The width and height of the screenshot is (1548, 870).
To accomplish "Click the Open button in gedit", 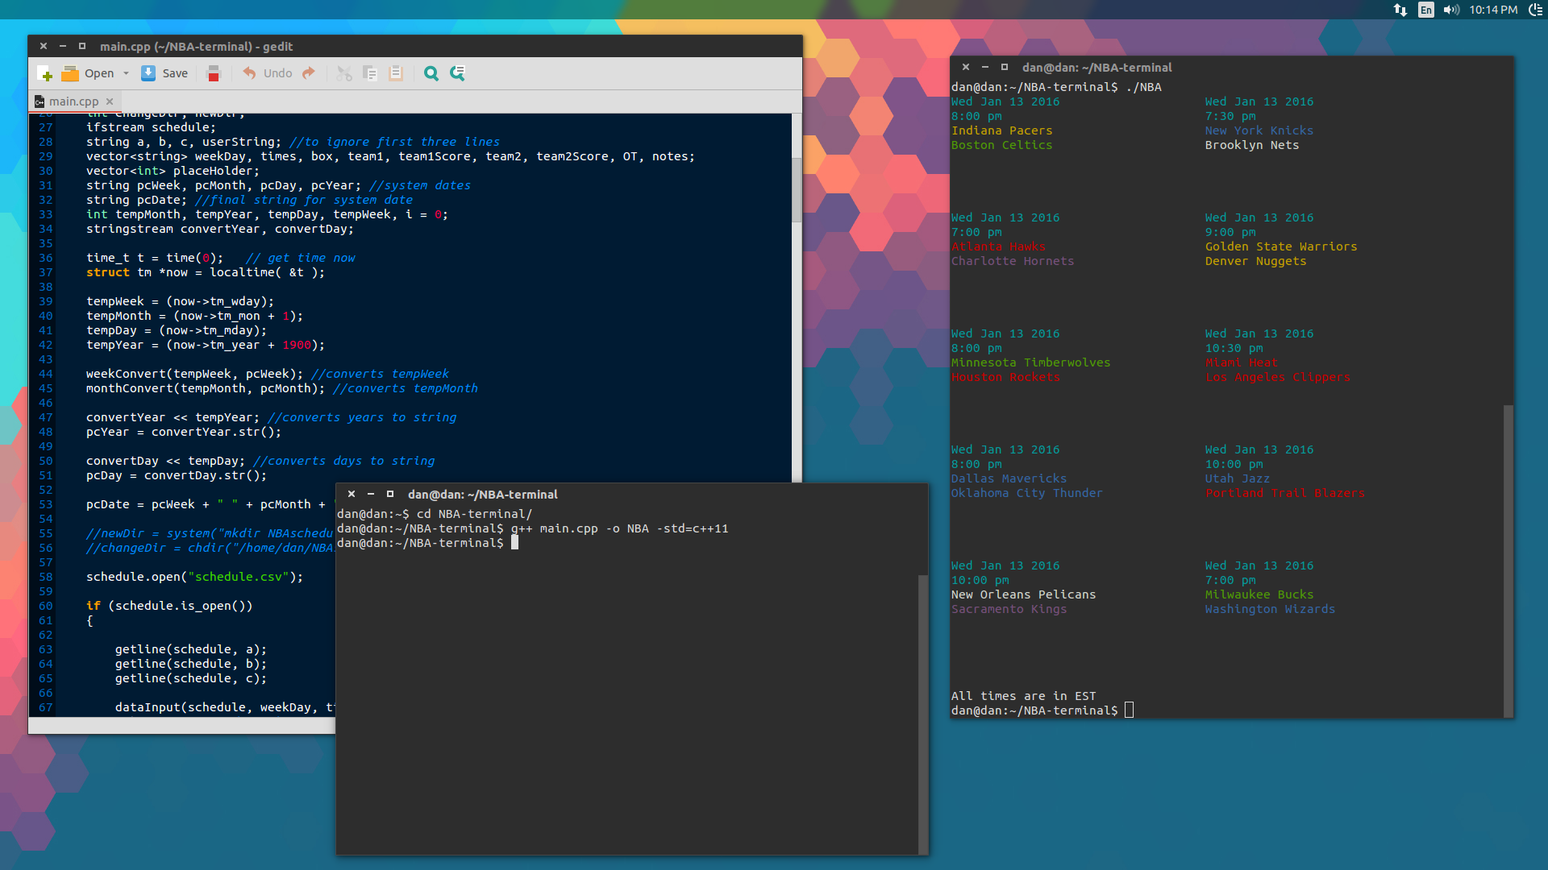I will point(89,73).
